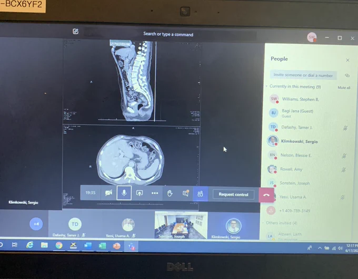Show the meeting conversation chat
This screenshot has width=358, height=279.
tap(186, 193)
